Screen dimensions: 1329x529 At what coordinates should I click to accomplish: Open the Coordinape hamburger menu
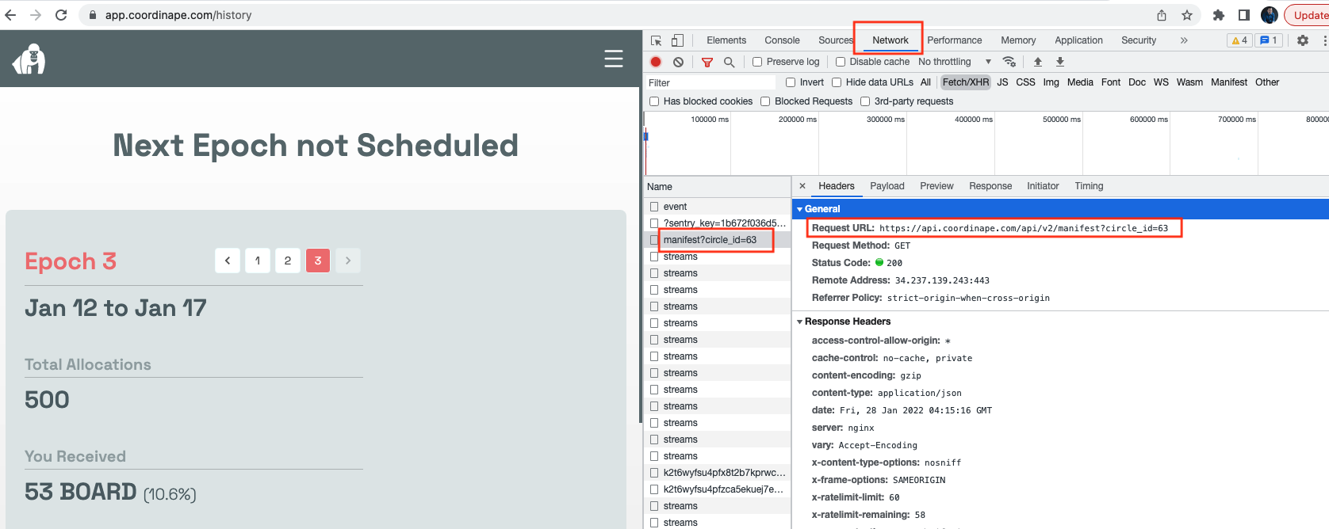click(614, 59)
